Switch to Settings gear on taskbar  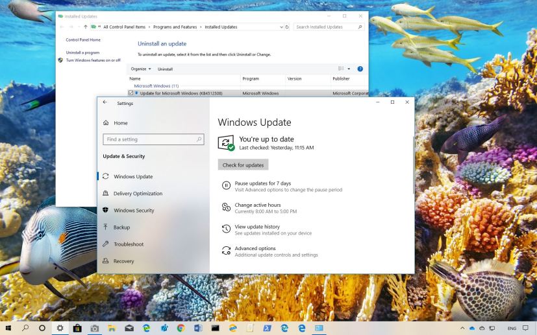click(60, 328)
